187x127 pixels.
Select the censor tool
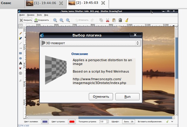[x=20, y=68]
